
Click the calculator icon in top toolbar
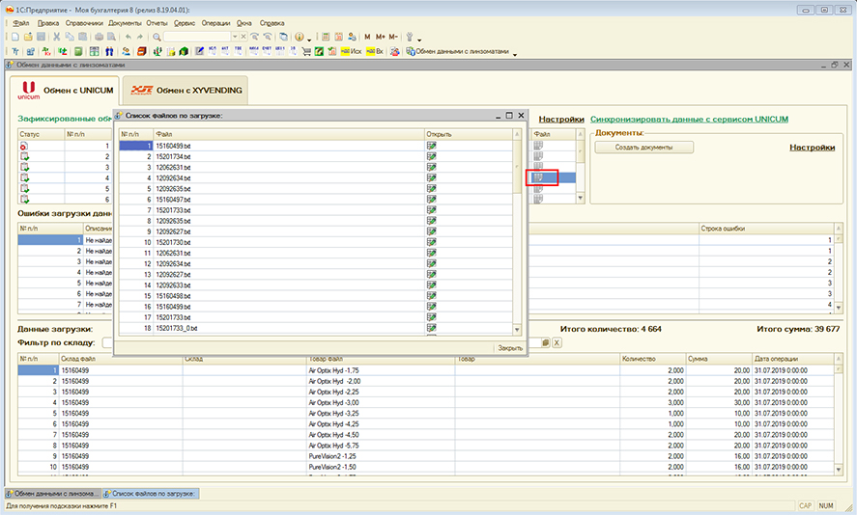tap(324, 37)
